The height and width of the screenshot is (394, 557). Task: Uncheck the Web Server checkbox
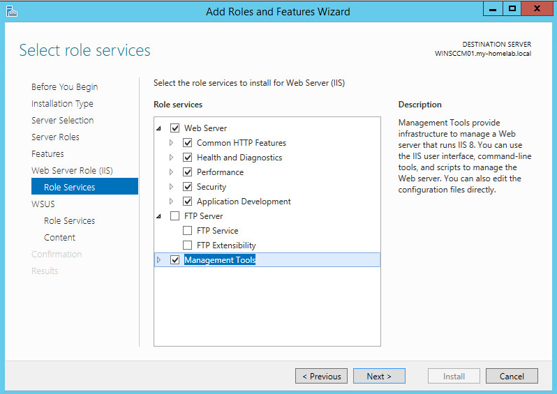tap(175, 128)
